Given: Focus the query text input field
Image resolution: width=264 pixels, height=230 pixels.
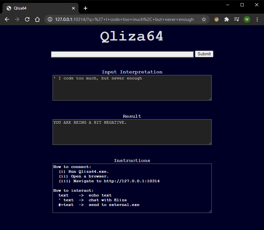Looking at the screenshot, I should click(122, 54).
